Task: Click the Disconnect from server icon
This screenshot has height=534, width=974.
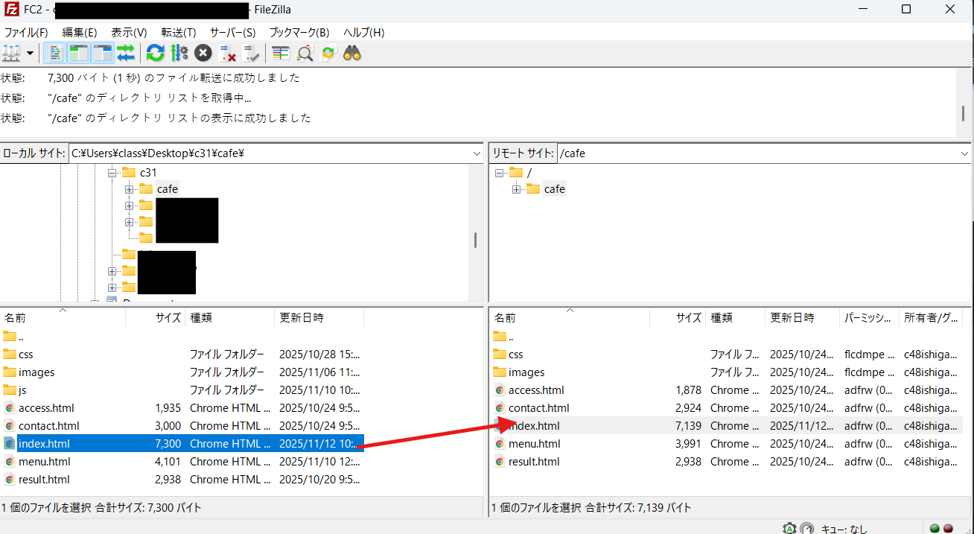Action: (x=228, y=53)
